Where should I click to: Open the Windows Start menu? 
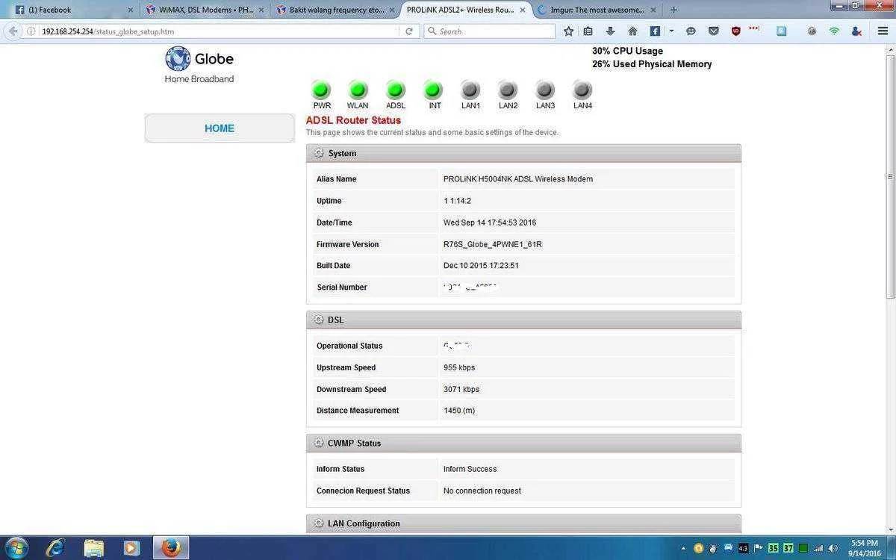pyautogui.click(x=16, y=547)
